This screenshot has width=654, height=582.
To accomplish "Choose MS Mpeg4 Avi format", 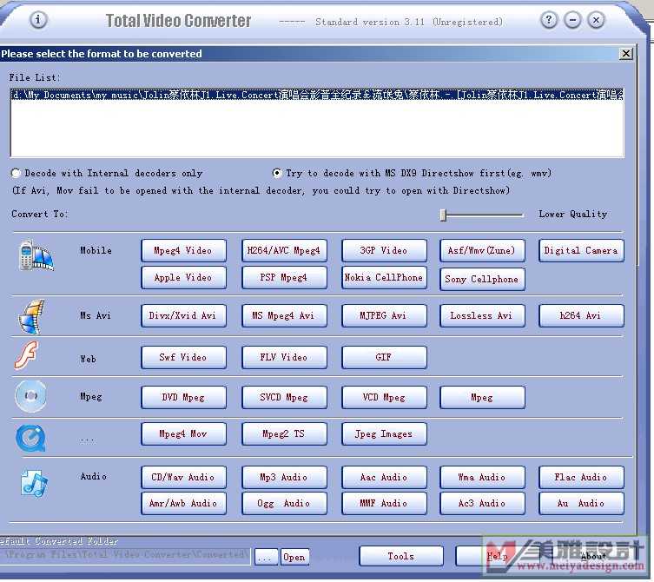I will [x=284, y=315].
